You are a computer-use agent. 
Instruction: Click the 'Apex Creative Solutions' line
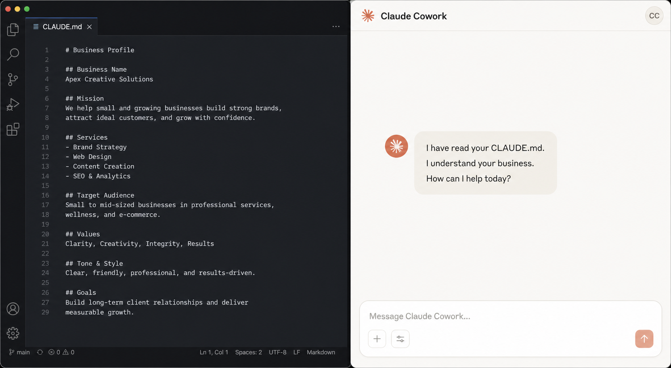point(109,79)
